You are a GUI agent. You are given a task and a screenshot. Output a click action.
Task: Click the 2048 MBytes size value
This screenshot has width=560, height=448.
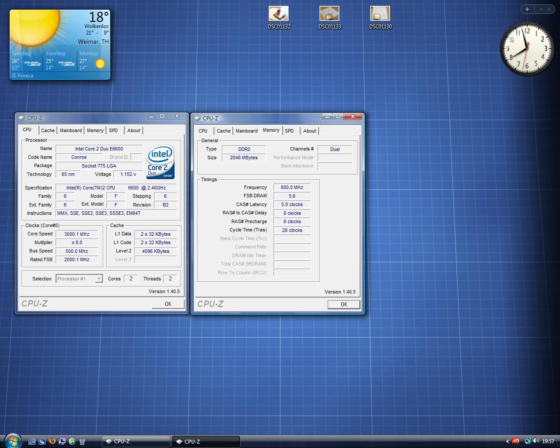click(x=244, y=157)
